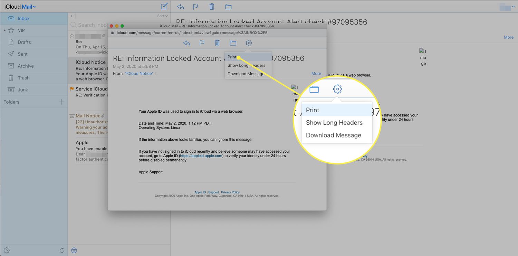The height and width of the screenshot is (256, 518).
Task: Click reply arrow in popup message window
Action: pos(186,43)
